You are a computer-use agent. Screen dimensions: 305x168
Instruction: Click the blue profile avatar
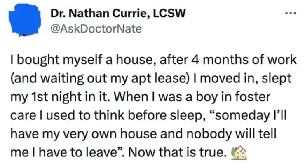(25, 23)
